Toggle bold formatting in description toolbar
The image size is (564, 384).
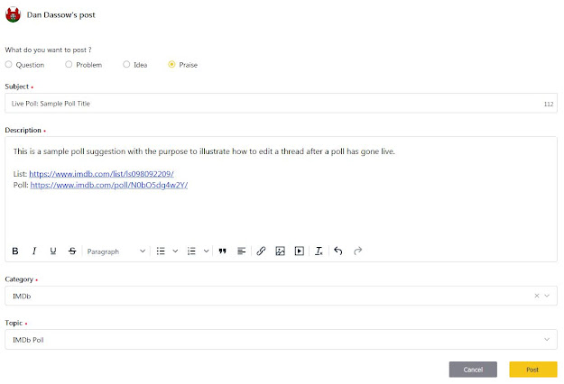coord(15,251)
